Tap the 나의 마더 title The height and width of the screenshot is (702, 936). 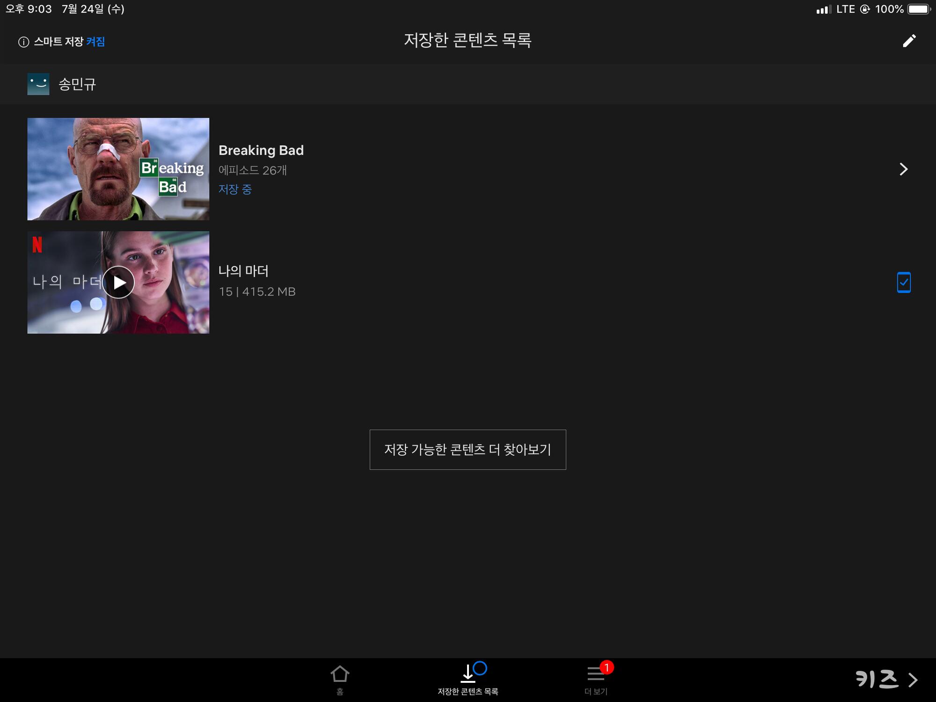(x=243, y=271)
